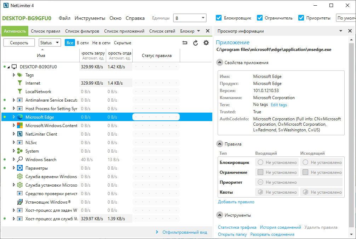
Task: Click the LocalNetwork filter funnel icon
Action: click(x=20, y=92)
